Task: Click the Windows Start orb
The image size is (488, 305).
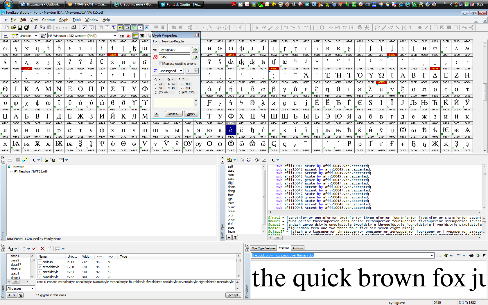Action: pyautogui.click(x=8, y=4)
